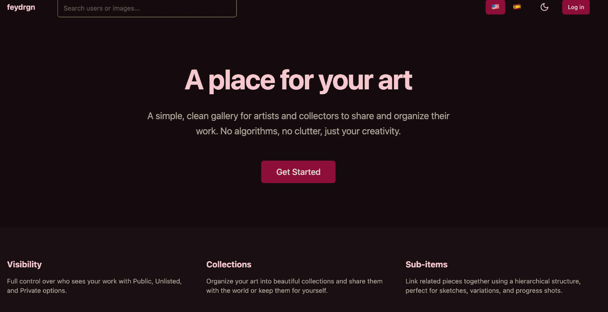The height and width of the screenshot is (312, 608).
Task: Click the "hierarchical structure" text
Action: point(547,281)
